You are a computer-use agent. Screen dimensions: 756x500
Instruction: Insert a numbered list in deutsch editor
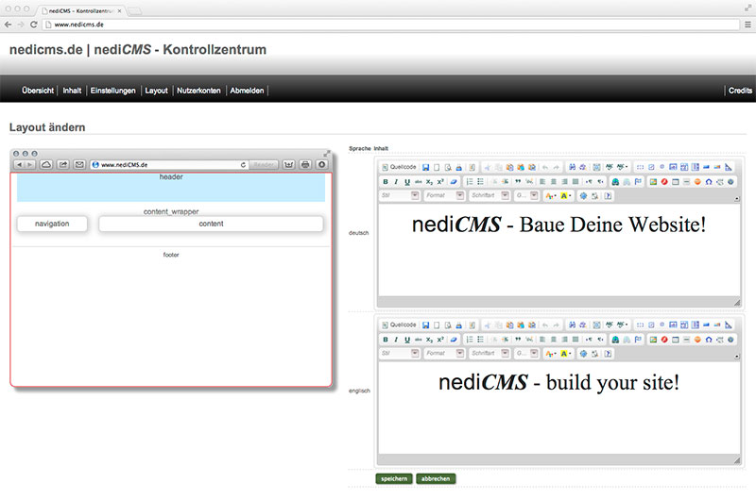pos(470,182)
